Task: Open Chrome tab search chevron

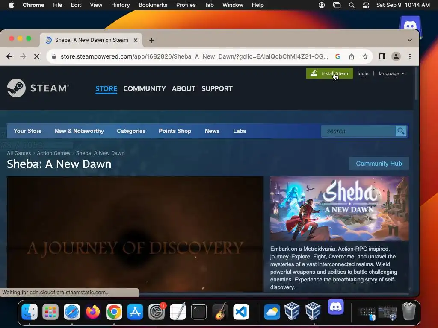Action: coord(409,40)
